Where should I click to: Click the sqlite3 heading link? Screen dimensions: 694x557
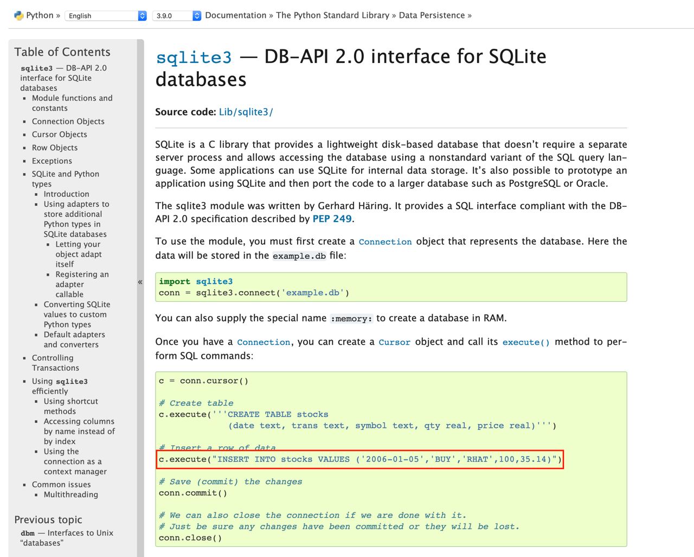coord(194,57)
